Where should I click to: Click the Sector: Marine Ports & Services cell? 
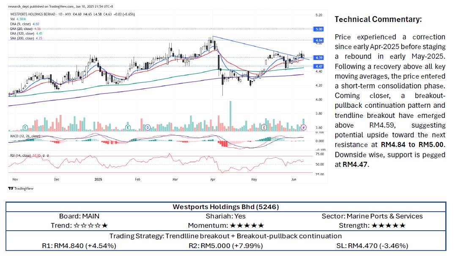tap(372, 216)
